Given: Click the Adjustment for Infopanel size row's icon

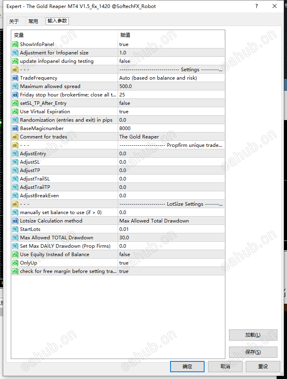Looking at the screenshot, I should click(15, 53).
